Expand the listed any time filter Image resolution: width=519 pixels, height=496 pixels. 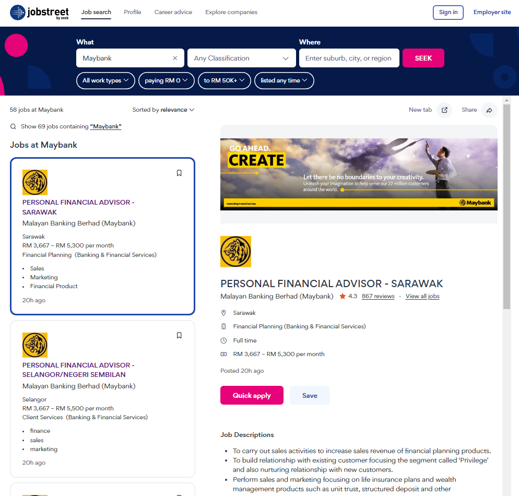pos(284,80)
